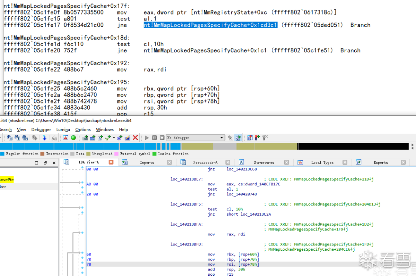Close the IDA View-A tab
The height and width of the screenshot is (276, 416).
tap(111, 162)
